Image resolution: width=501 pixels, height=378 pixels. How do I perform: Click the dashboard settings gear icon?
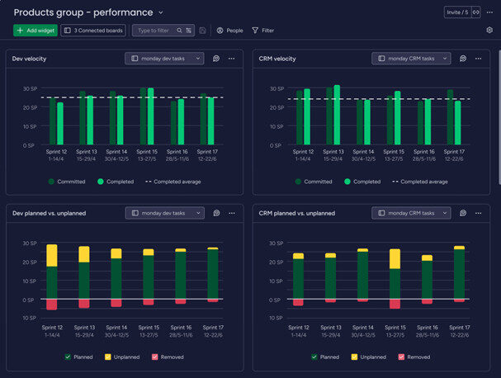[489, 30]
